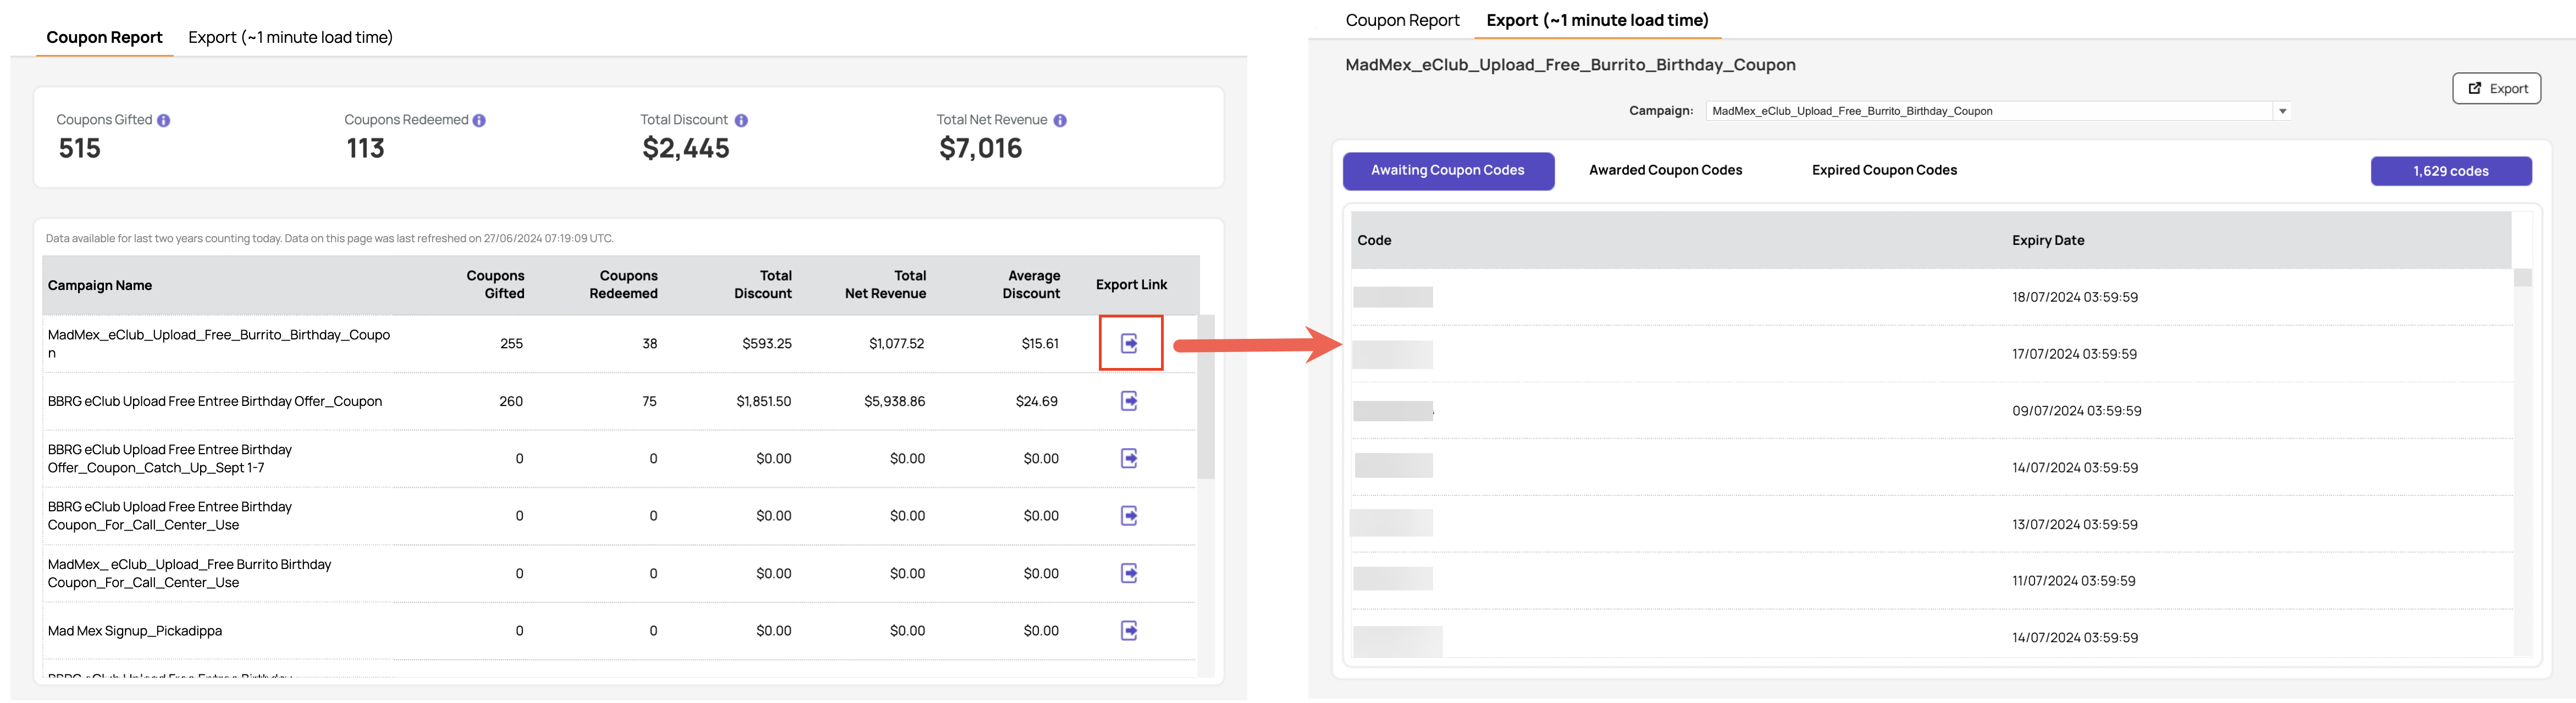Click the Campaign dropdown arrow
2576x703 pixels.
pos(2282,111)
